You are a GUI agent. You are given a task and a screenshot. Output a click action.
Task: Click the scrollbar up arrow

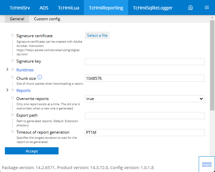point(212,18)
